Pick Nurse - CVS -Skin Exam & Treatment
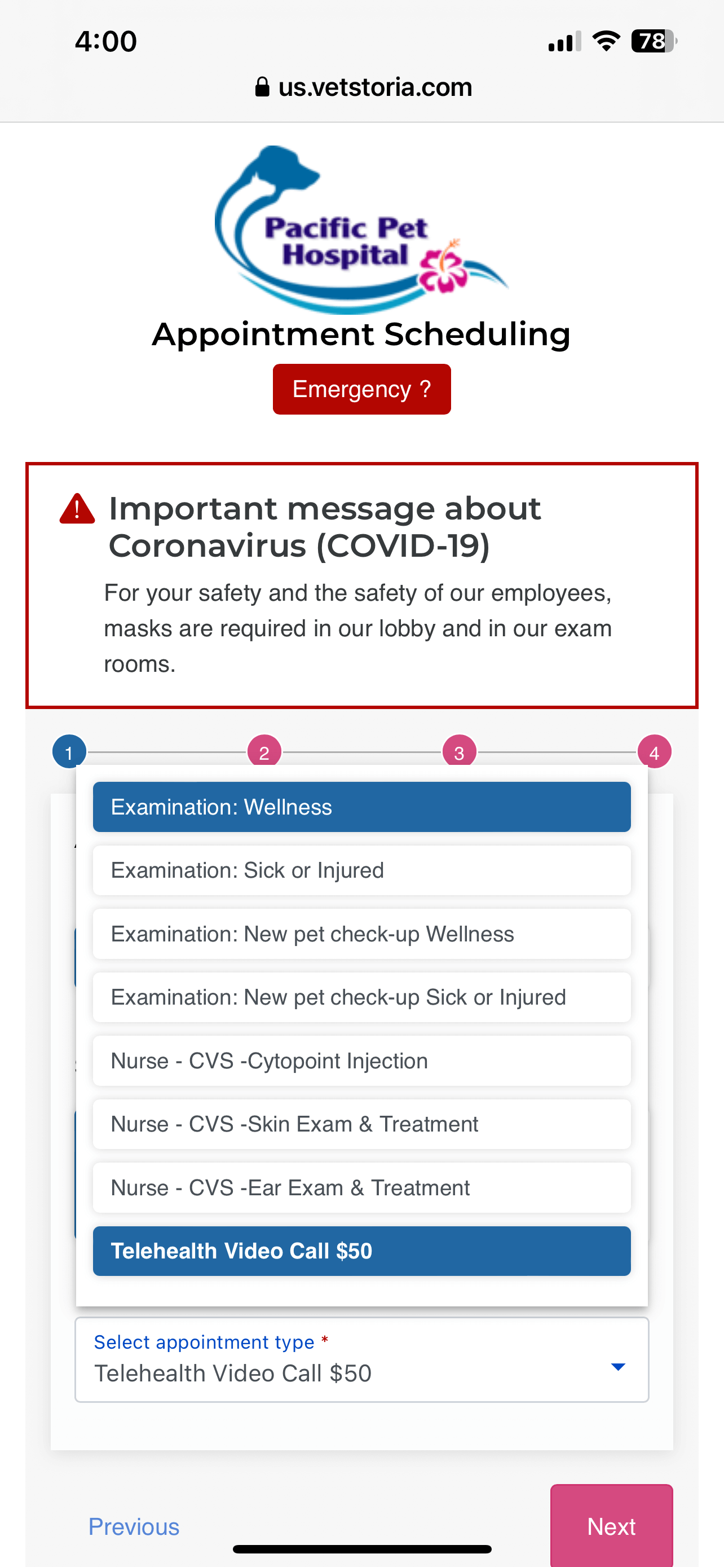Image resolution: width=724 pixels, height=1567 pixels. pos(361,1124)
